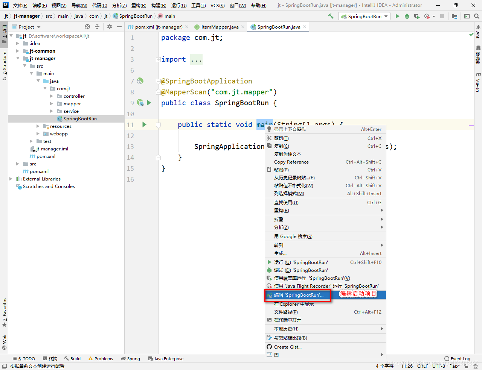Screen dimensions: 482x370
Task: Unfold the collapsed import statement
Action: (x=158, y=59)
